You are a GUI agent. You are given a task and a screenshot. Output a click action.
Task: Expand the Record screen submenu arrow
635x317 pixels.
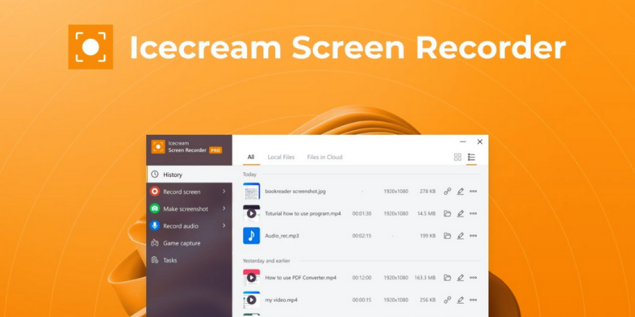[224, 191]
